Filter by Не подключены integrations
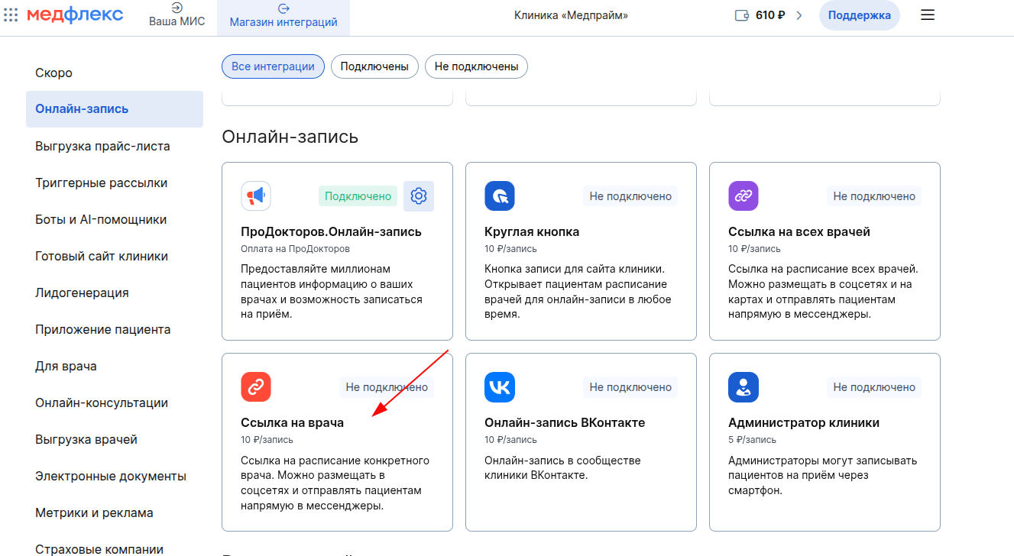This screenshot has height=556, width=1014. tap(476, 66)
